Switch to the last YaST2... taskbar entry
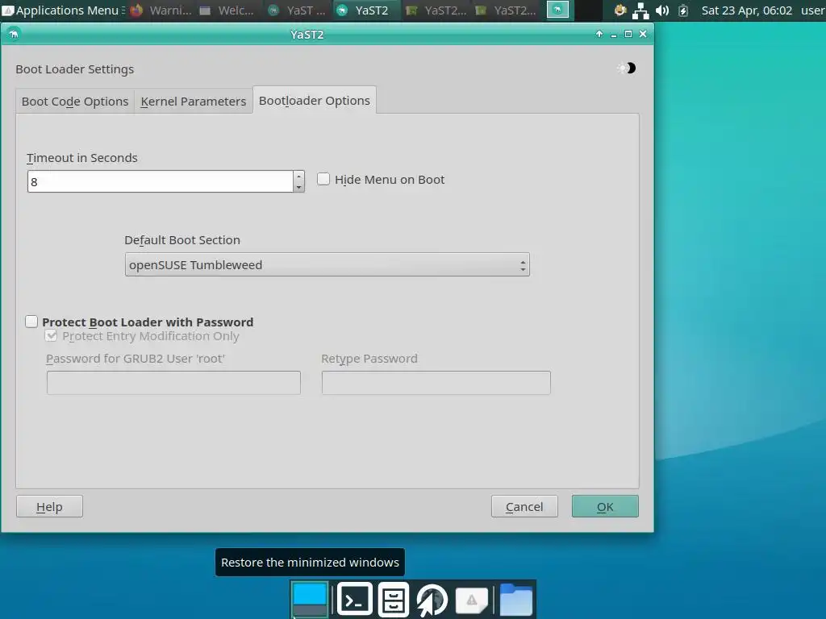This screenshot has height=619, width=826. [505, 10]
